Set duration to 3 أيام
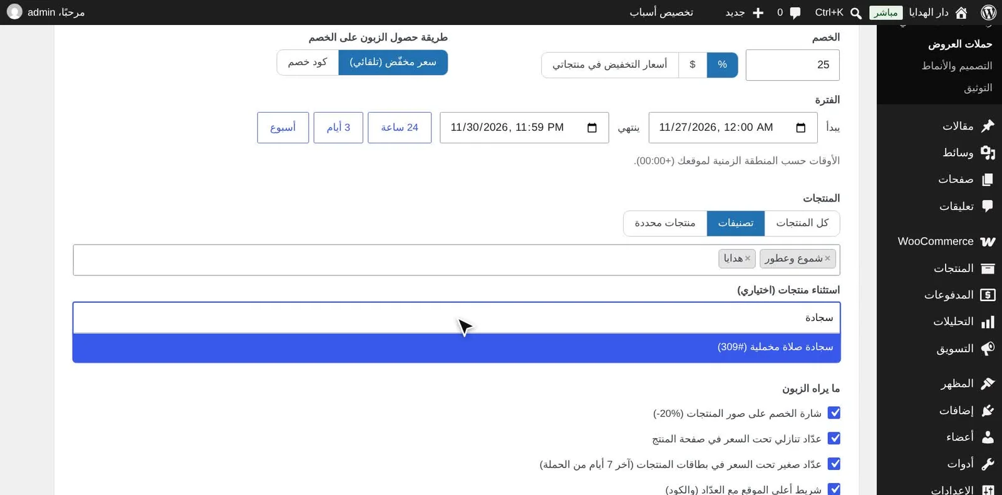Screen dimensions: 1002x495 338,128
